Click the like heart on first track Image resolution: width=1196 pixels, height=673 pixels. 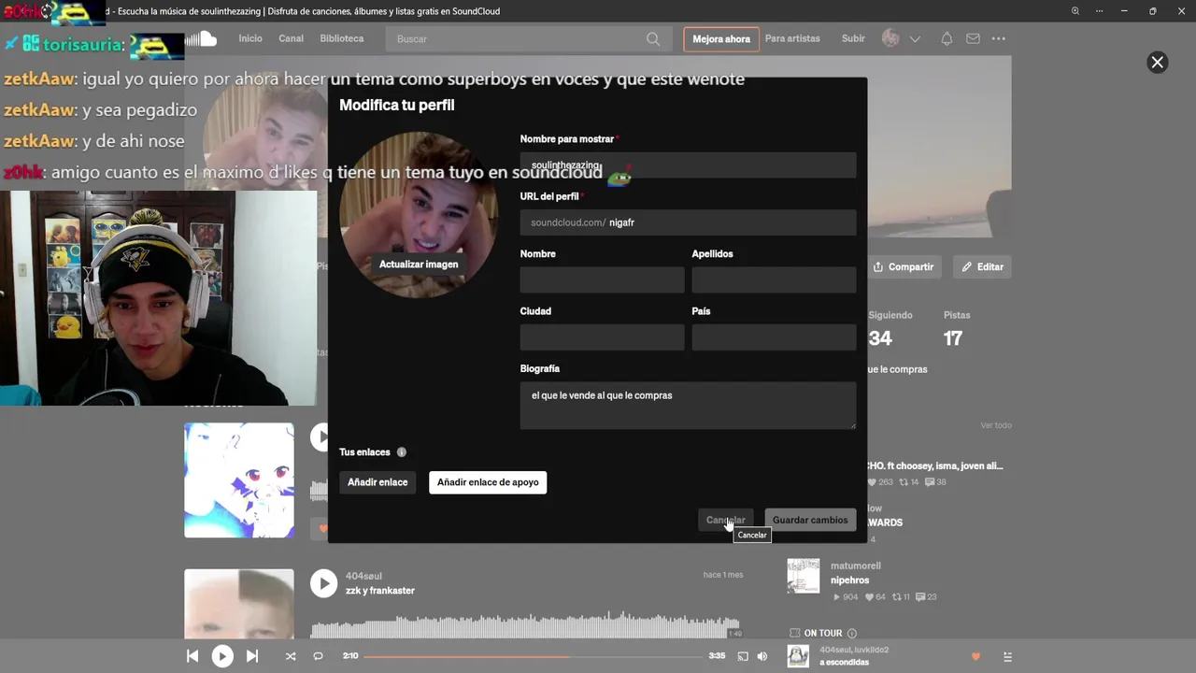[323, 528]
